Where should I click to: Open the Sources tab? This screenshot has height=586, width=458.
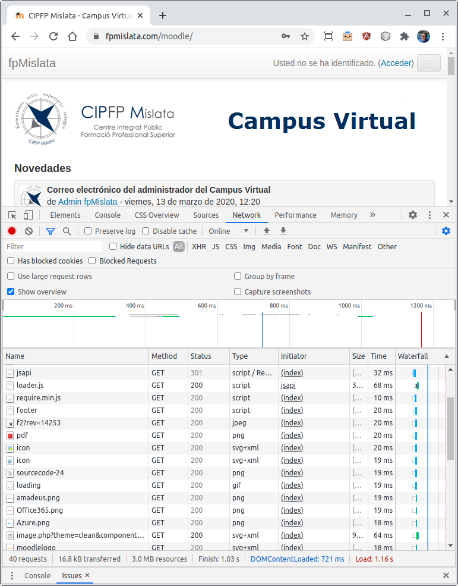point(206,215)
